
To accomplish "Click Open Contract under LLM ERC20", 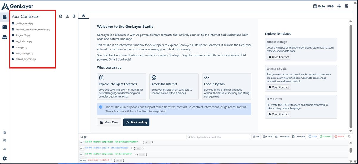I will (x=279, y=114).
